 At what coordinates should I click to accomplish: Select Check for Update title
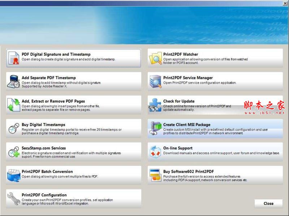pos(179,101)
